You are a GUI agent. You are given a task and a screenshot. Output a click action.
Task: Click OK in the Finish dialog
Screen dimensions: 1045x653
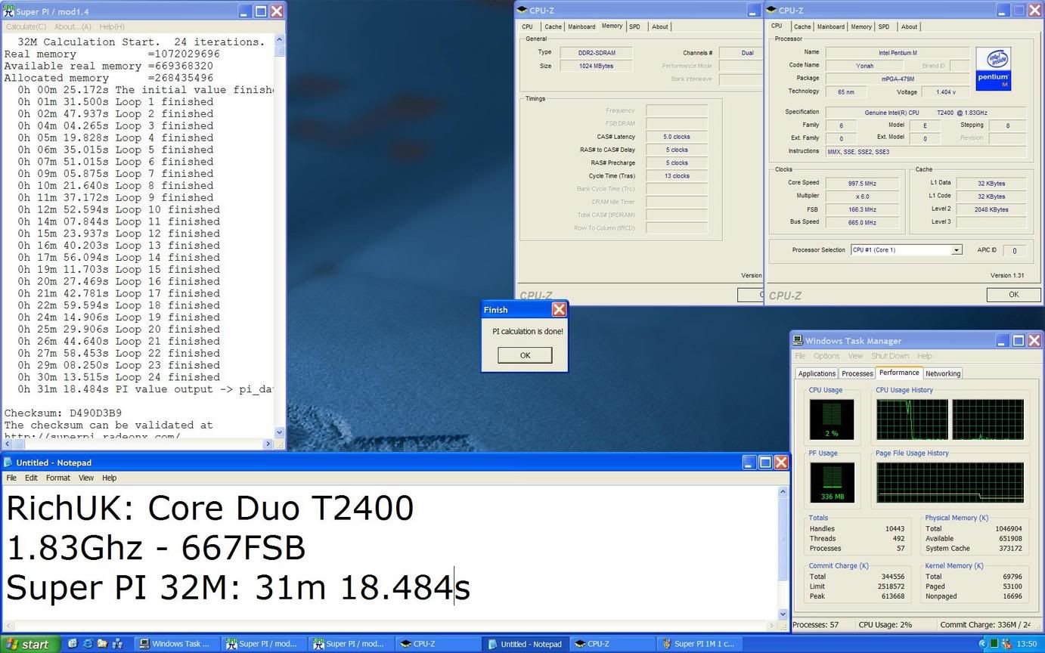coord(525,355)
